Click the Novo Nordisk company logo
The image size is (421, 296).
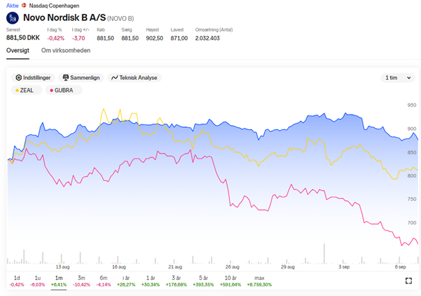[13, 18]
